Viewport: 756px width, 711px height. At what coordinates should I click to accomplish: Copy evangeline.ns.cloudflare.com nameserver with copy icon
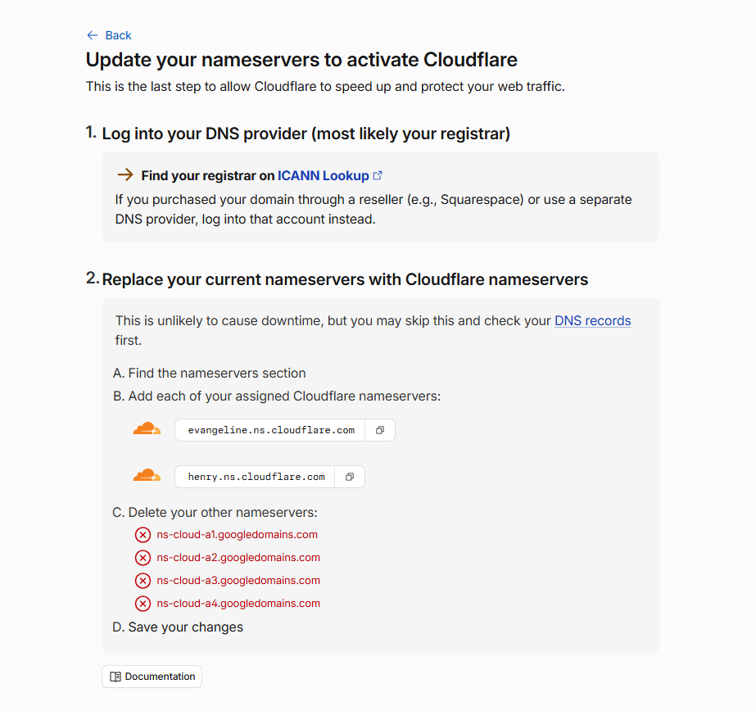(x=380, y=430)
